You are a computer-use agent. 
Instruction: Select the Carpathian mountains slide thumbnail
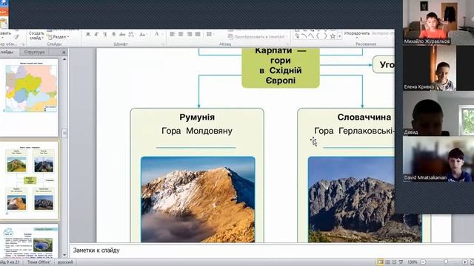[x=30, y=180]
